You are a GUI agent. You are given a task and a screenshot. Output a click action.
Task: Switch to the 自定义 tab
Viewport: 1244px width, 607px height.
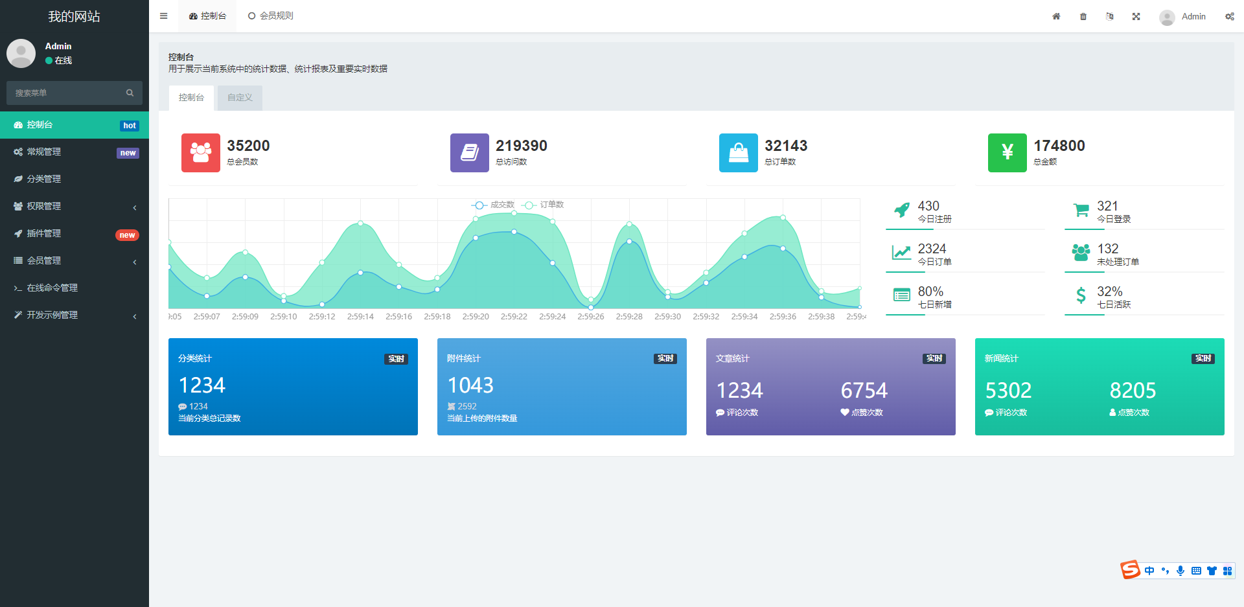click(240, 98)
